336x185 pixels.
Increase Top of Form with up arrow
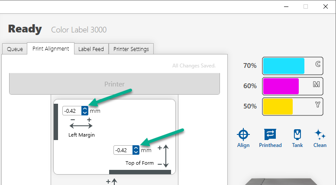pos(136,148)
